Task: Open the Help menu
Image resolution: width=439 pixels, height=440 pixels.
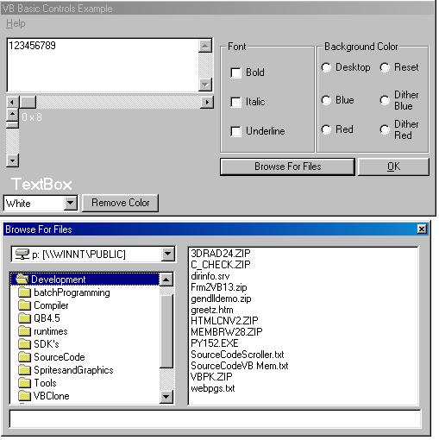Action: click(x=16, y=23)
